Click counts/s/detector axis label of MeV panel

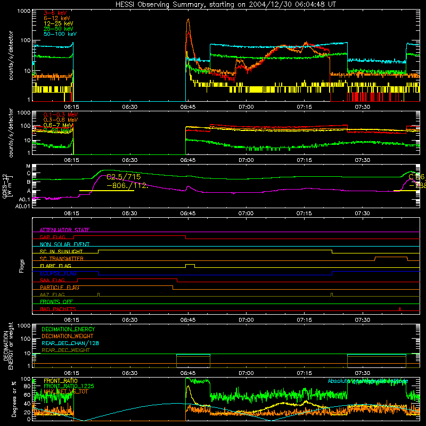tap(11, 133)
